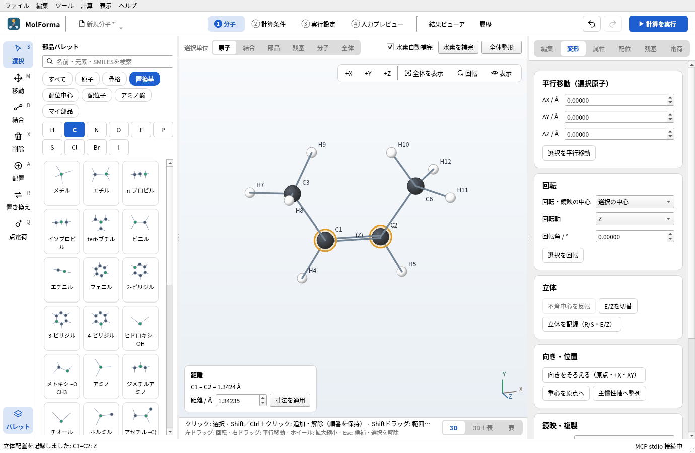Viewport: 695px width, 453px height.
Task: Open the 回転・鏡映の中心 dropdown
Action: (635, 202)
